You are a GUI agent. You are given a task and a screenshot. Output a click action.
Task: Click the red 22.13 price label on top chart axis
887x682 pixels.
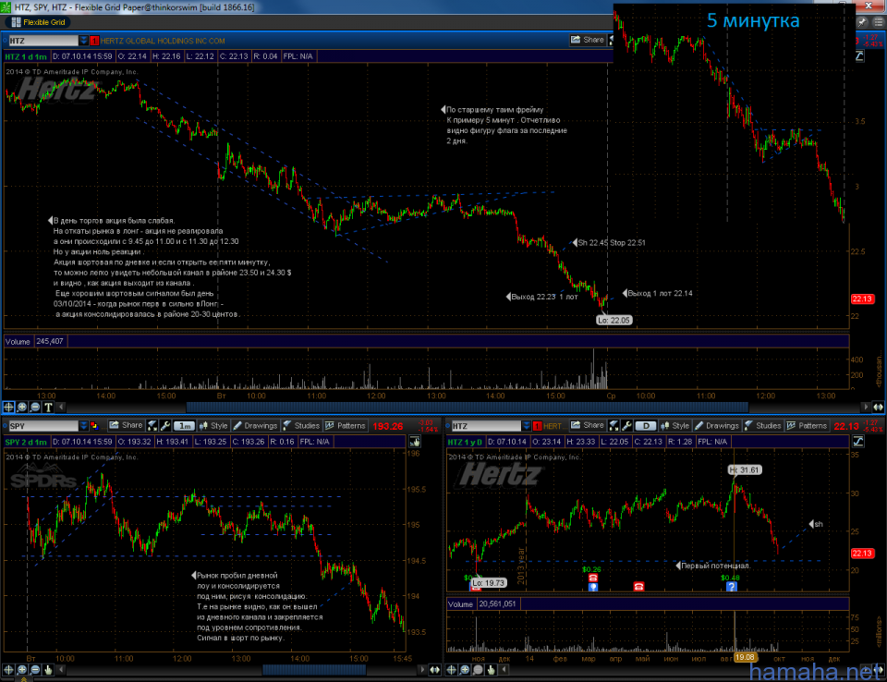862,298
